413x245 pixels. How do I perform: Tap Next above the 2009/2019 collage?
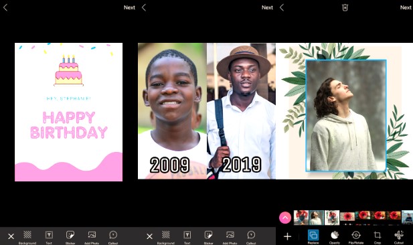[267, 7]
